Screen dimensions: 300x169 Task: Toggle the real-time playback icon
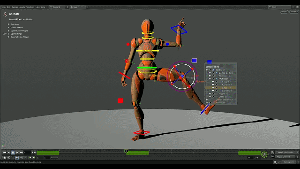(x=17, y=158)
